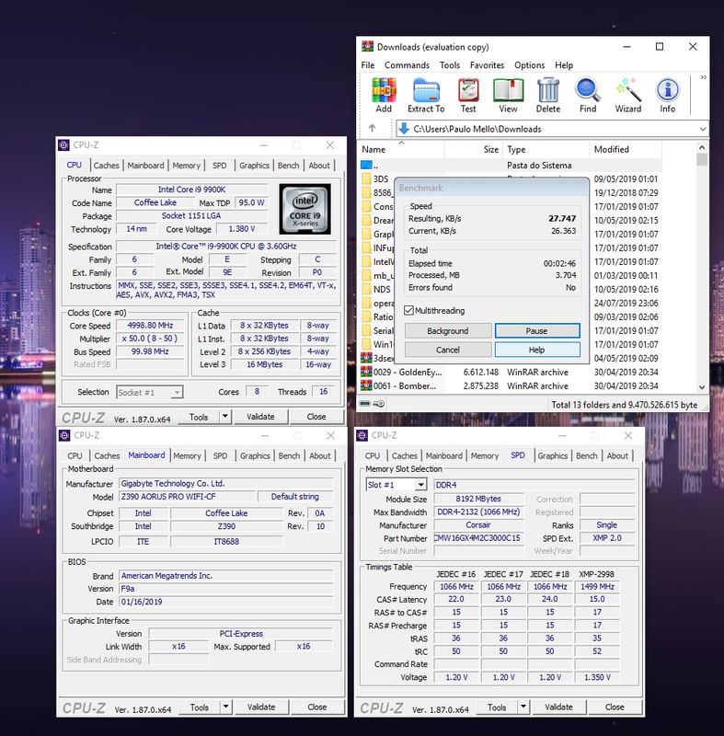Select the 0029 - GoldenEy... archive icon
Viewport: 724px width, 736px height.
[366, 373]
